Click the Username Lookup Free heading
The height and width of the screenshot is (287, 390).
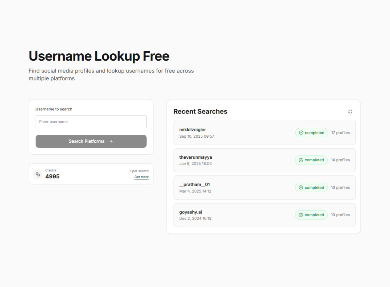click(x=99, y=56)
